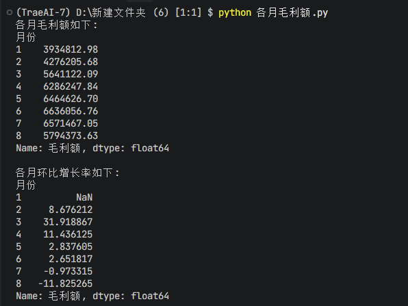Click the negative rate -0.973315
The width and height of the screenshot is (408, 306).
pyautogui.click(x=68, y=271)
